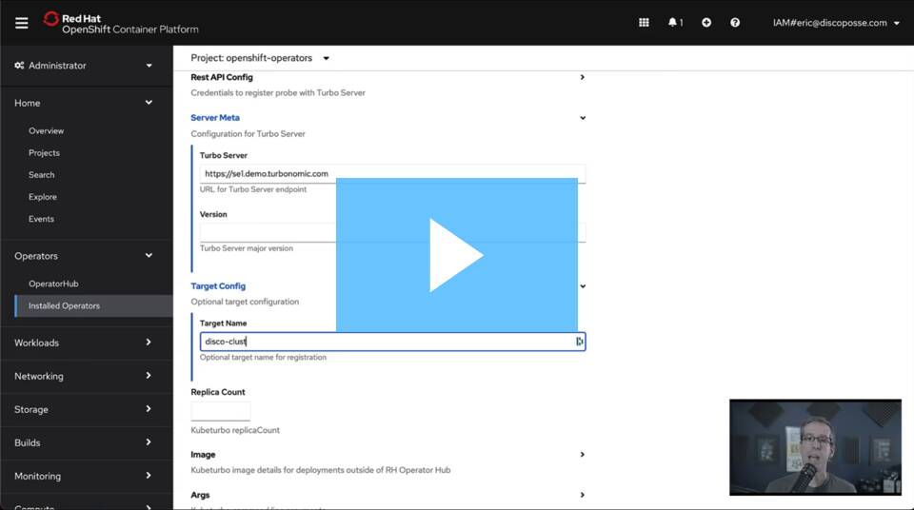Screen dimensions: 914x510
Task: Click the Administrator gear icon
Action: tap(19, 66)
